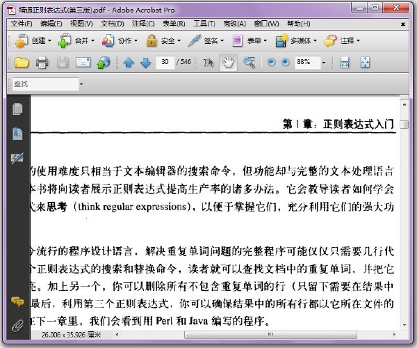Select the Marquee Zoom magnifier tool
The height and width of the screenshot is (348, 417).
point(250,63)
